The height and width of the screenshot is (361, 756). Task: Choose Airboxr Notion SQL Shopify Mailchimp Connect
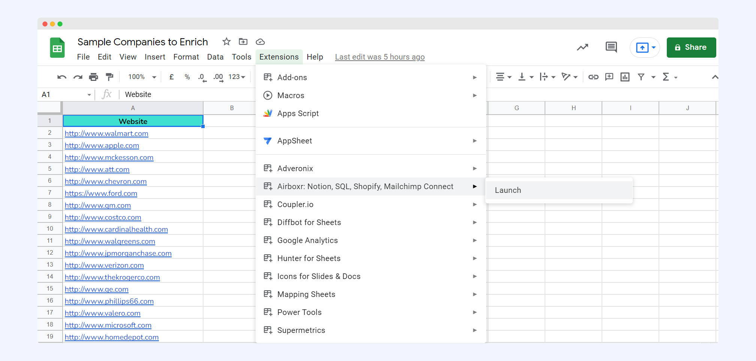(371, 186)
